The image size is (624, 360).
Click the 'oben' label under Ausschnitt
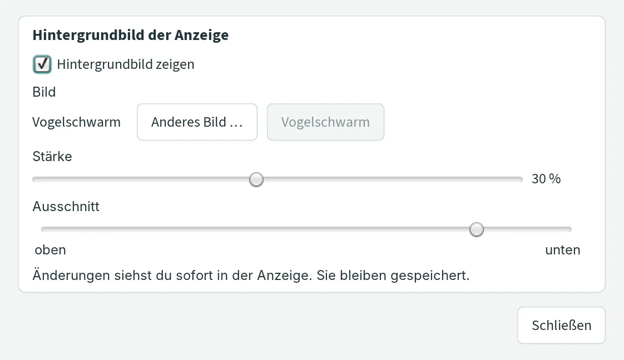coord(50,250)
